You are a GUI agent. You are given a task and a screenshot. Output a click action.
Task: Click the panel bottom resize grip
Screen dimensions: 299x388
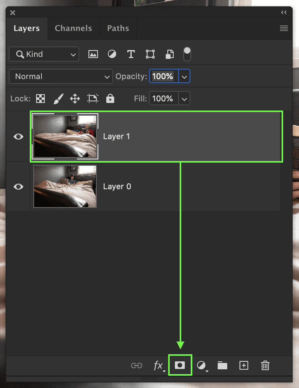click(x=149, y=378)
